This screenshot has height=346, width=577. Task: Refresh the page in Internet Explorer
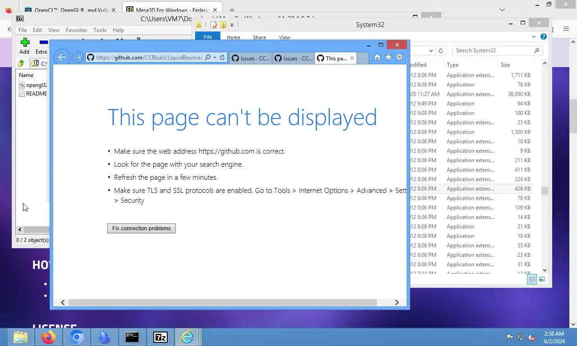222,58
